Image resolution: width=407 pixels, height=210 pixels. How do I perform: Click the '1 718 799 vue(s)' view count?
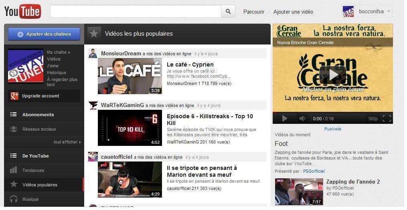(215, 83)
